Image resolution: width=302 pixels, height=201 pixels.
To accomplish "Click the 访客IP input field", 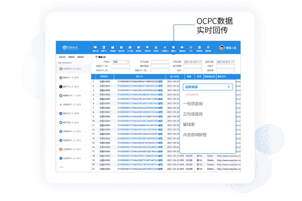I will coord(225,66).
